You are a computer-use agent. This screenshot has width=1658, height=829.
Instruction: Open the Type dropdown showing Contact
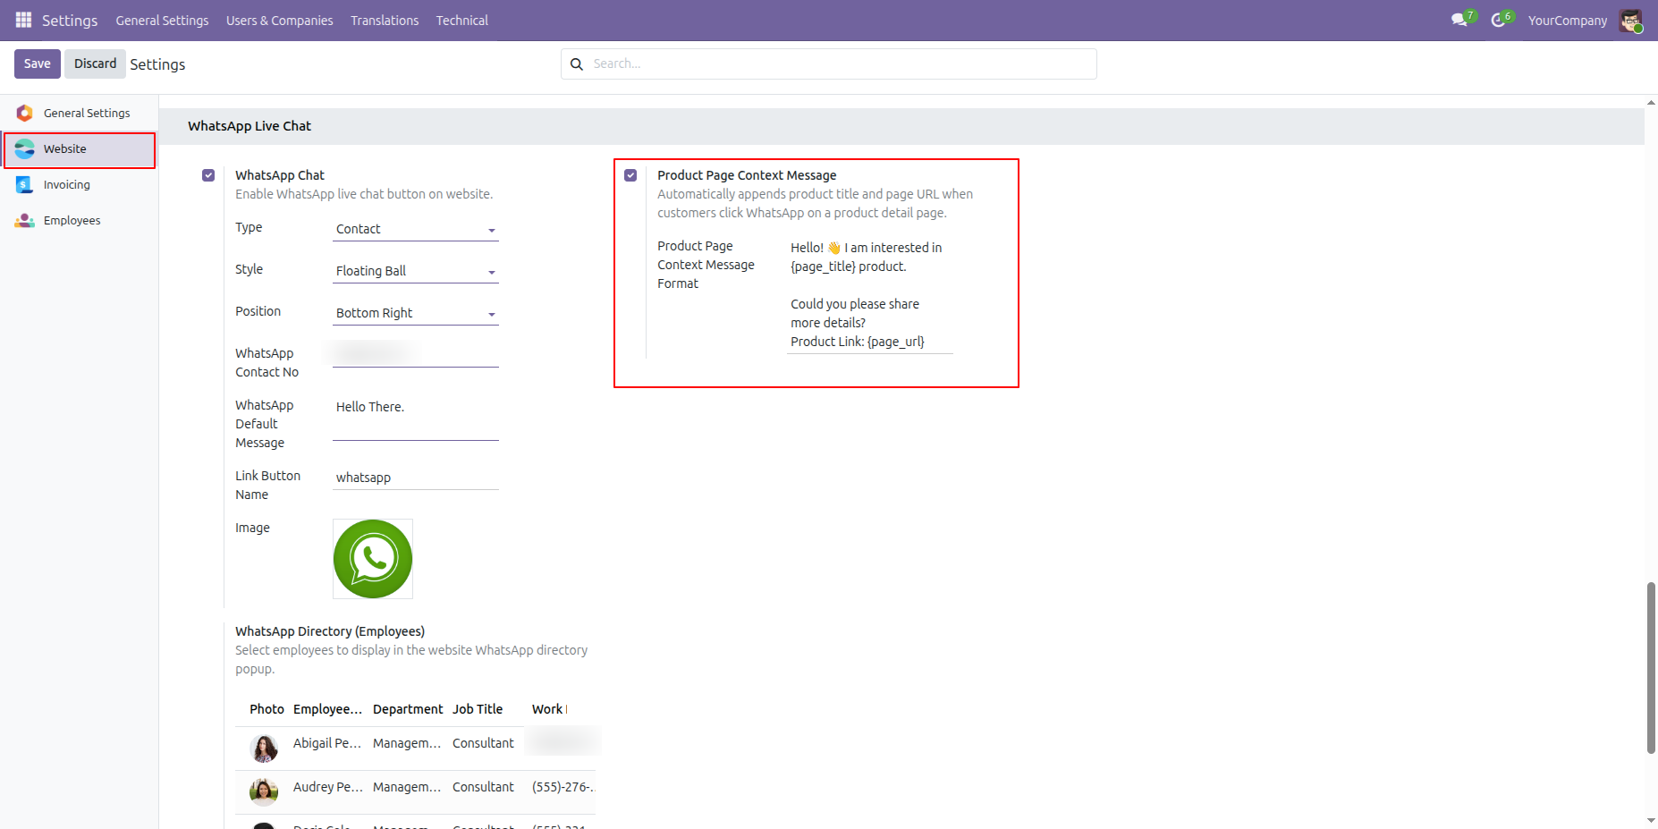coord(415,229)
